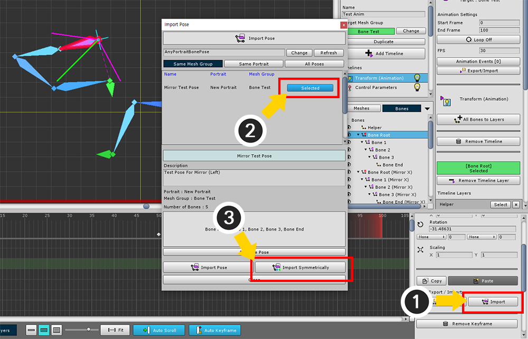The width and height of the screenshot is (528, 339).
Task: Open the Bones tab
Action: (401, 108)
